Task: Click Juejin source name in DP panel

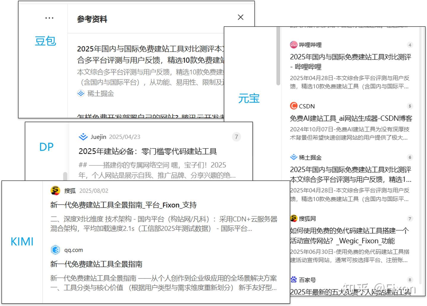Action: [98, 137]
